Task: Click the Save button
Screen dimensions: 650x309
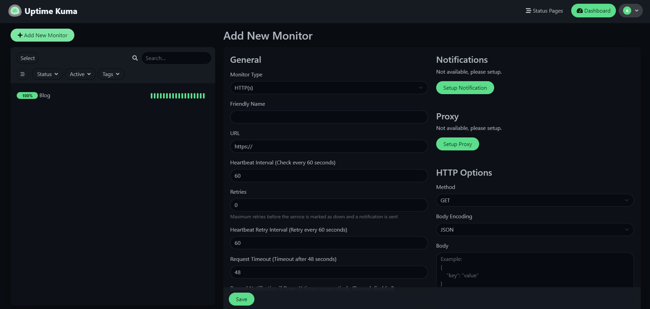Action: coord(241,299)
